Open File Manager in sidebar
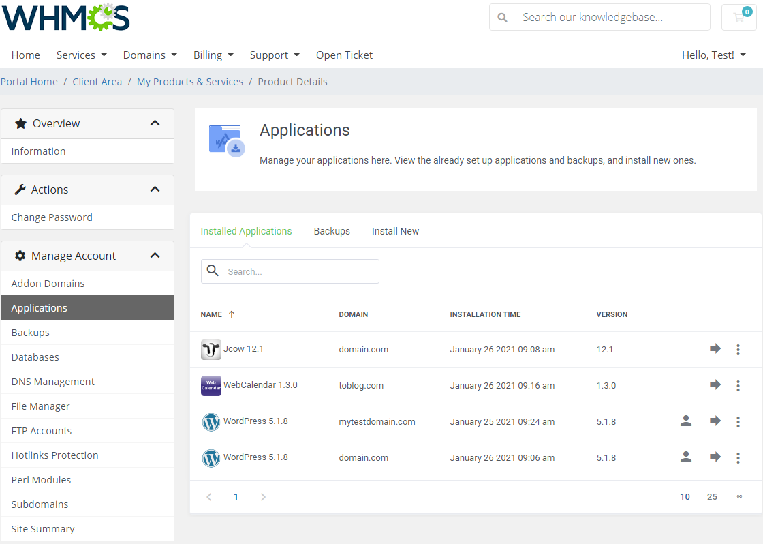This screenshot has width=763, height=544. (x=88, y=406)
